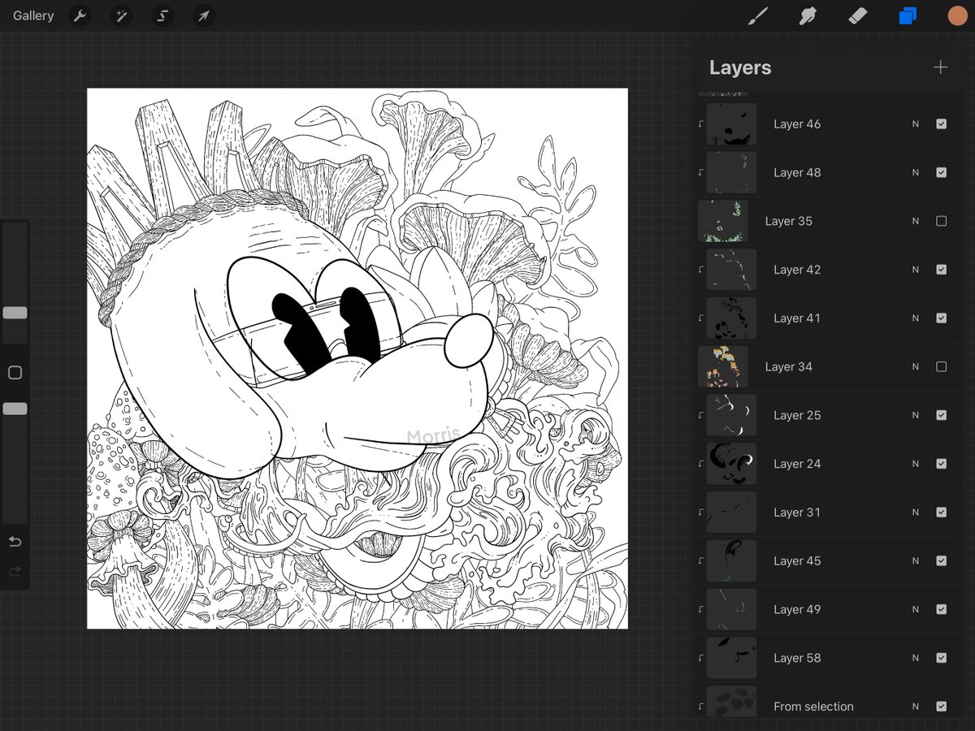The width and height of the screenshot is (975, 731).
Task: Hide Layer 24 with its checkbox
Action: click(941, 464)
